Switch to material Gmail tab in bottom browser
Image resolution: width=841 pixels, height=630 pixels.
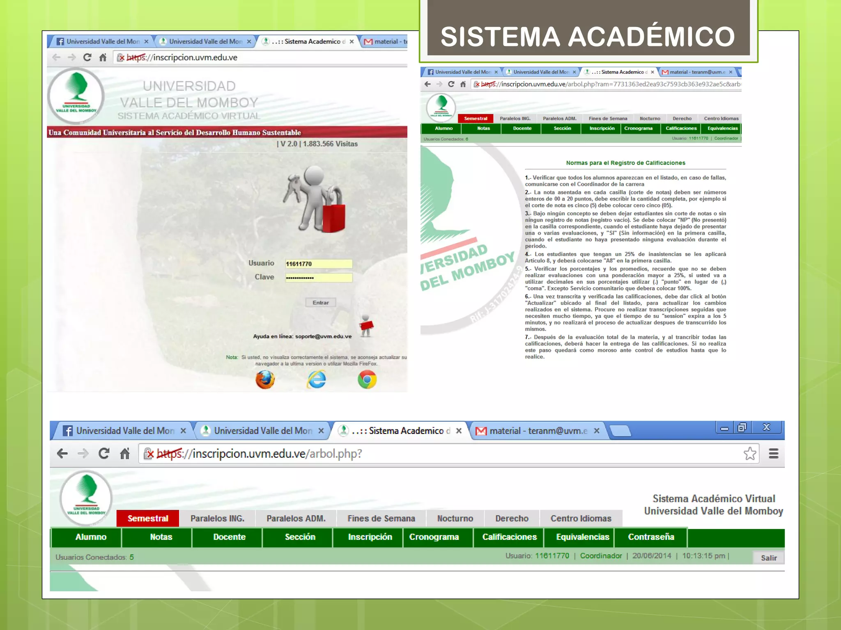point(538,431)
